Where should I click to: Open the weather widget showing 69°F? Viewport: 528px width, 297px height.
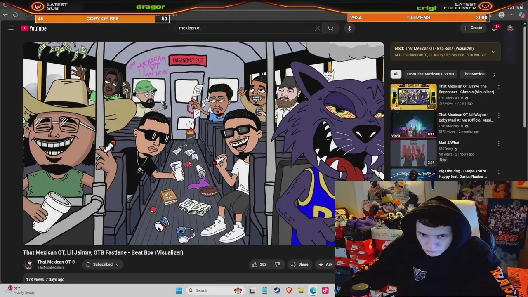[x=21, y=290]
